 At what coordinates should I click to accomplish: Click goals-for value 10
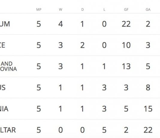click(x=126, y=45)
